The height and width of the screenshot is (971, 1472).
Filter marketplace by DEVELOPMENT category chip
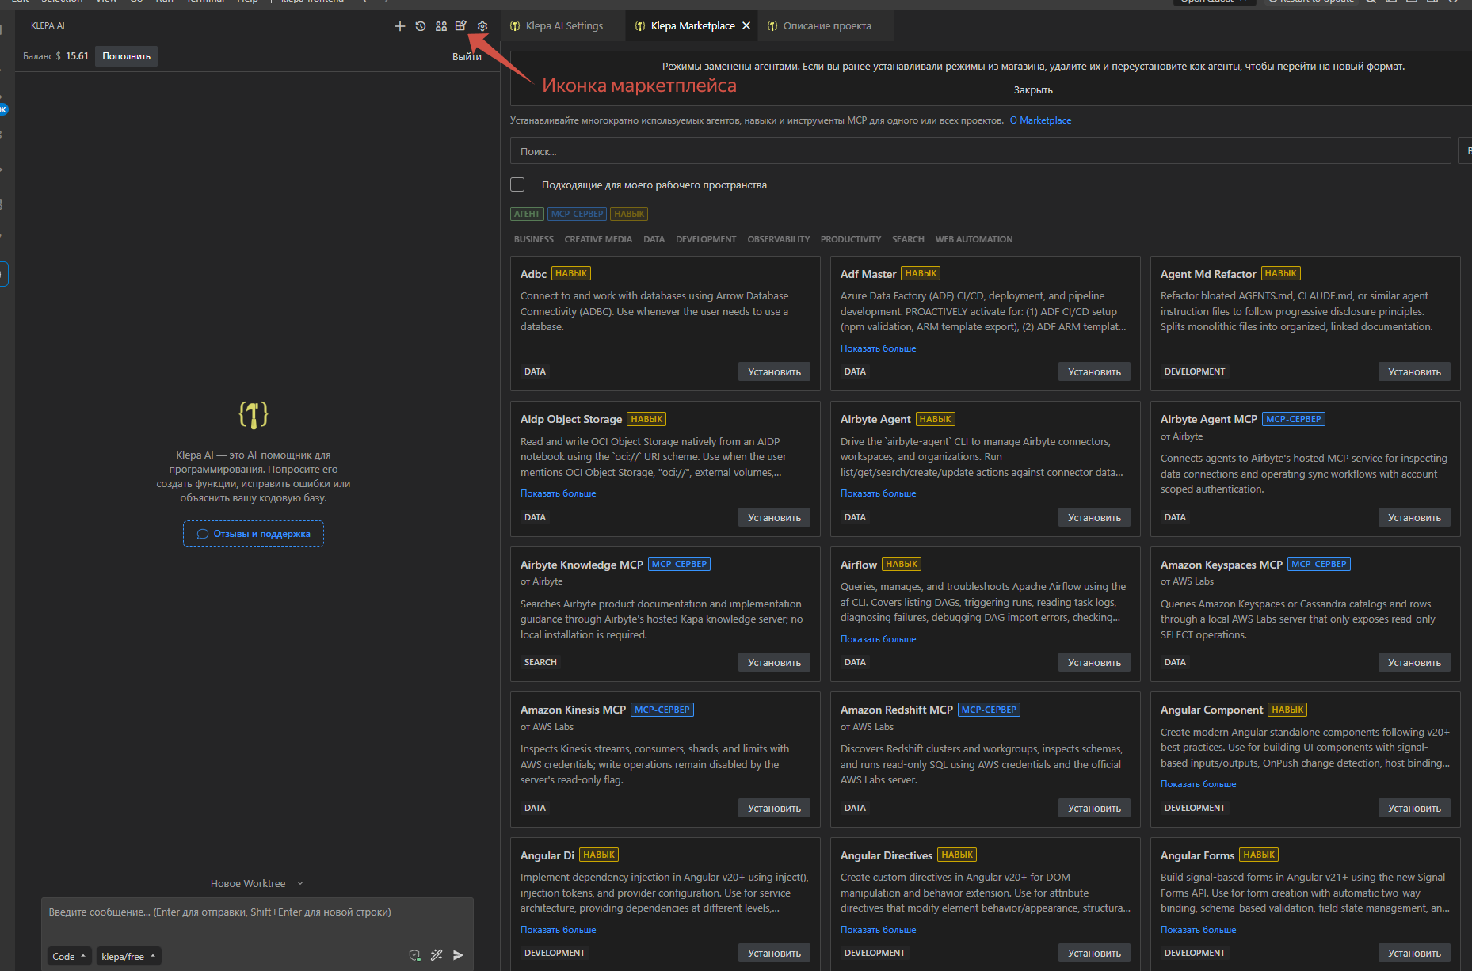pos(706,239)
